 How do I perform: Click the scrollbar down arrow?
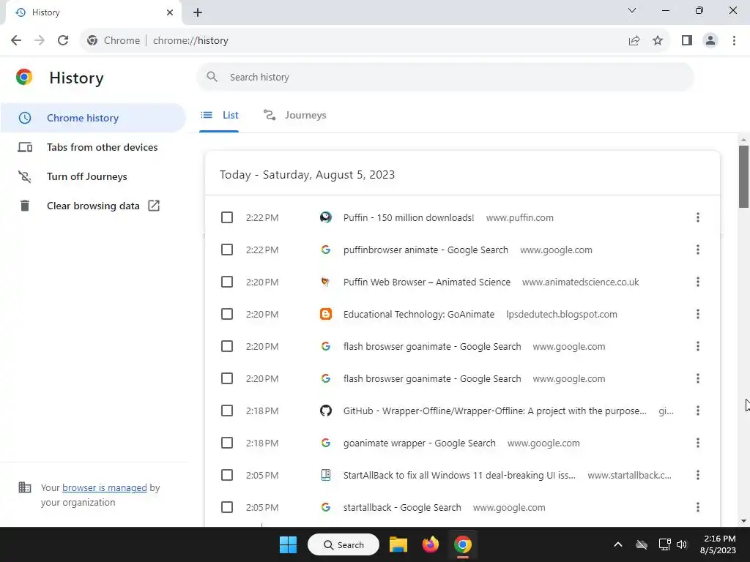click(x=743, y=521)
